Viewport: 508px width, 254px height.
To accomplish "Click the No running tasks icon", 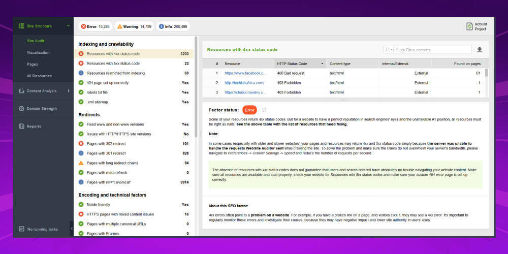I will pyautogui.click(x=21, y=229).
